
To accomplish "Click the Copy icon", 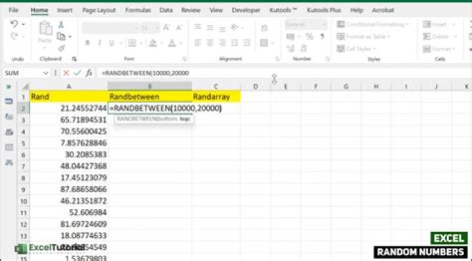I will 61,37.
